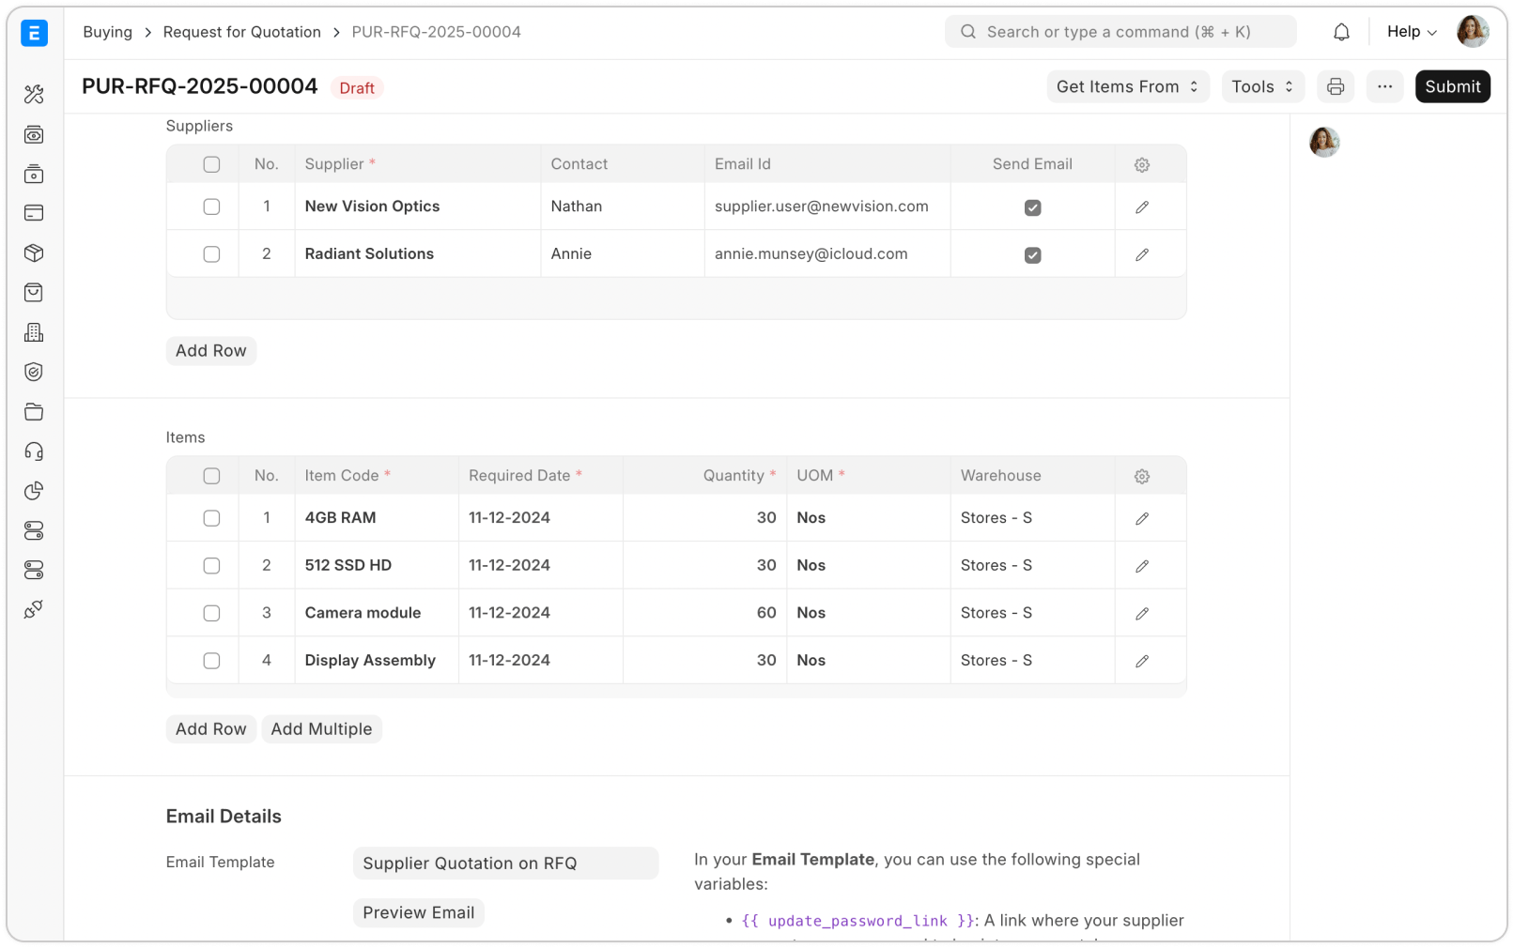Click the edit pencil for New Vision Optics
The image size is (1514, 948).
click(1141, 207)
